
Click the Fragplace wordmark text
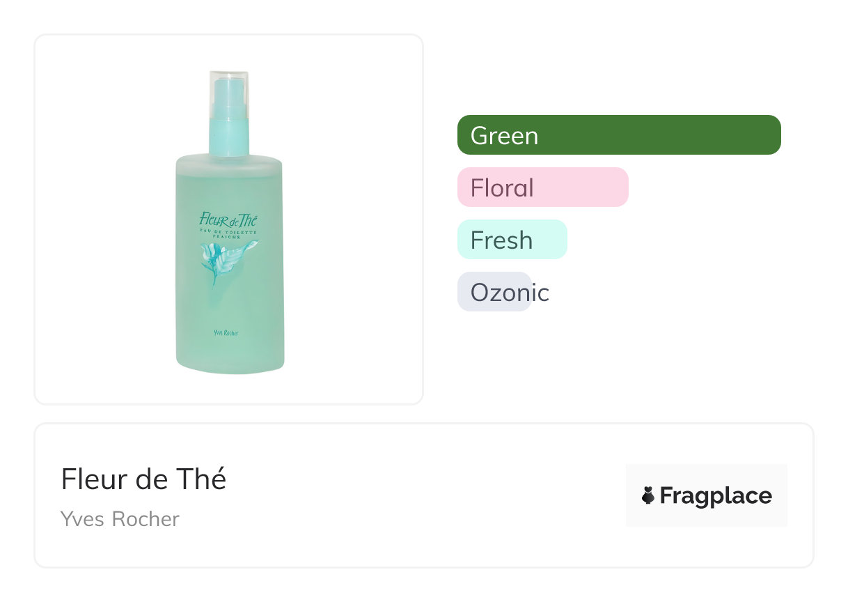point(715,496)
